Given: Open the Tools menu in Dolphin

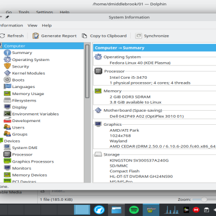Looking at the screenshot, I should [24, 12].
